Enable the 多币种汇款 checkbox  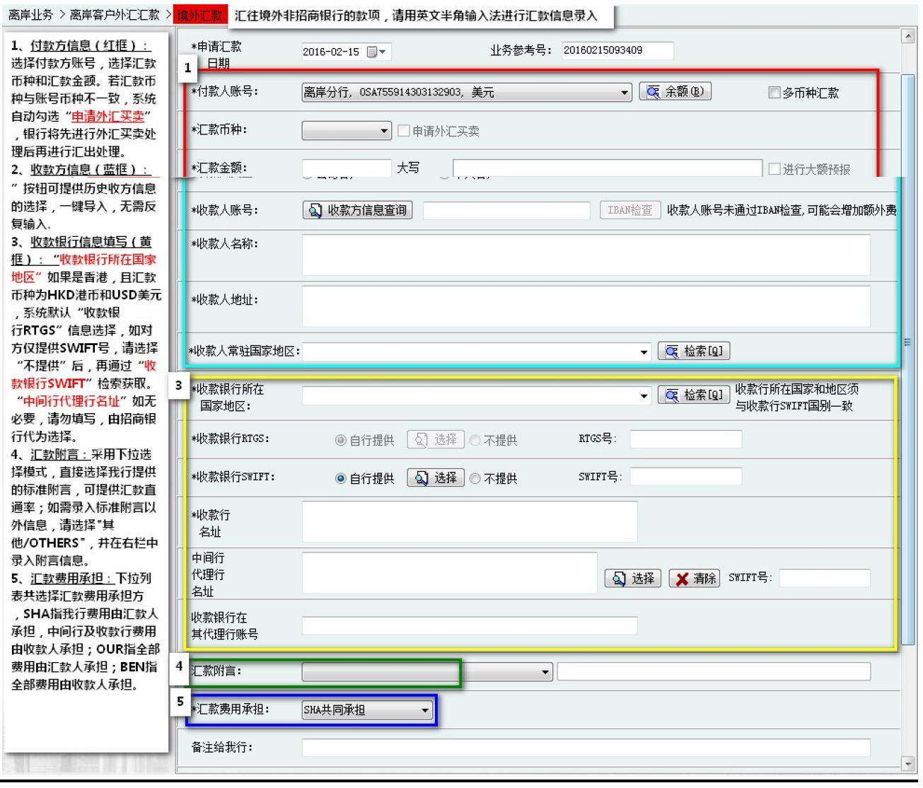pos(774,93)
